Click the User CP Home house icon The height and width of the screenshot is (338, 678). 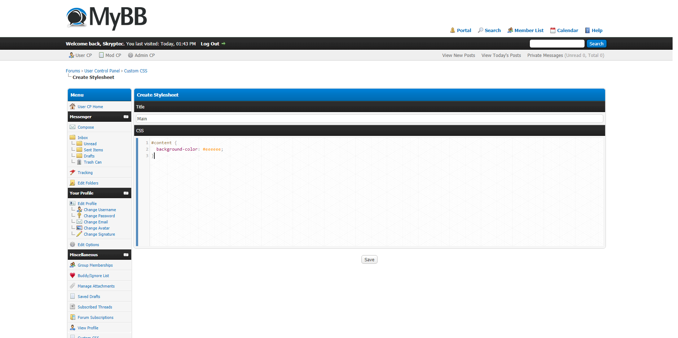(72, 106)
